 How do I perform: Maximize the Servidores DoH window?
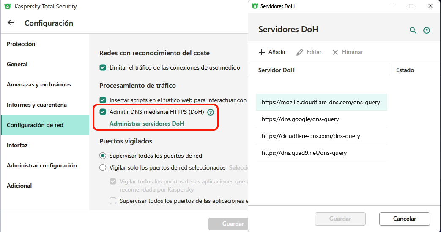(x=411, y=6)
